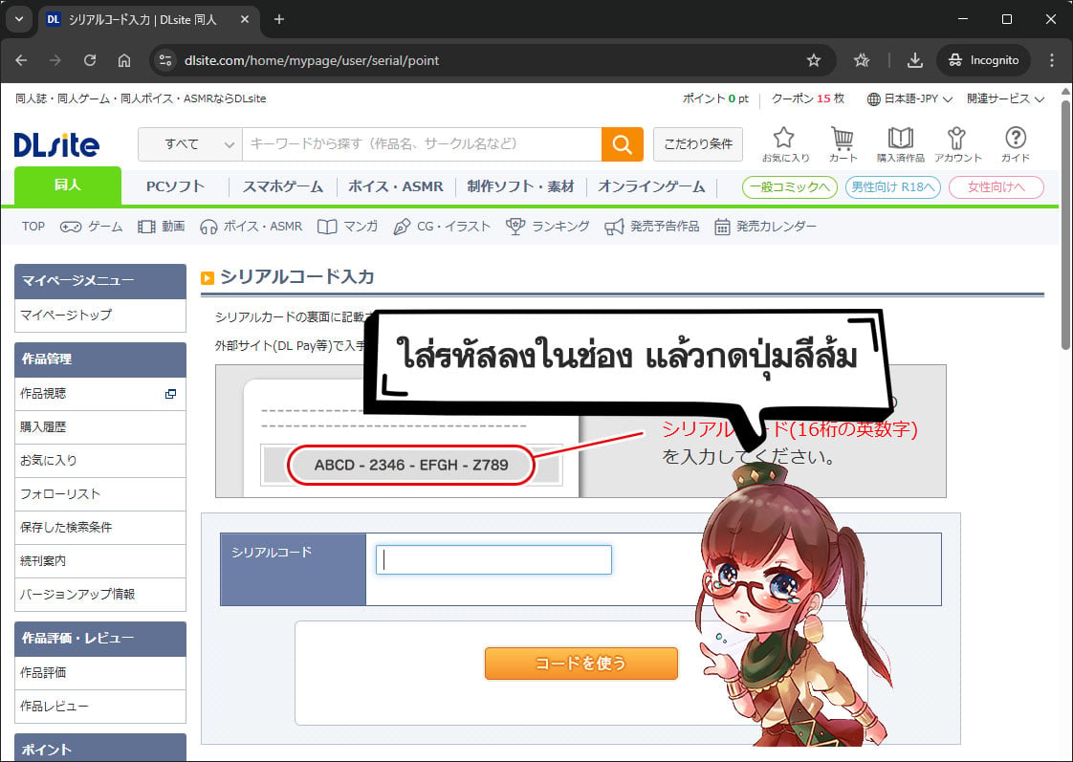Go back to previous page
This screenshot has height=762, width=1073.
point(21,60)
